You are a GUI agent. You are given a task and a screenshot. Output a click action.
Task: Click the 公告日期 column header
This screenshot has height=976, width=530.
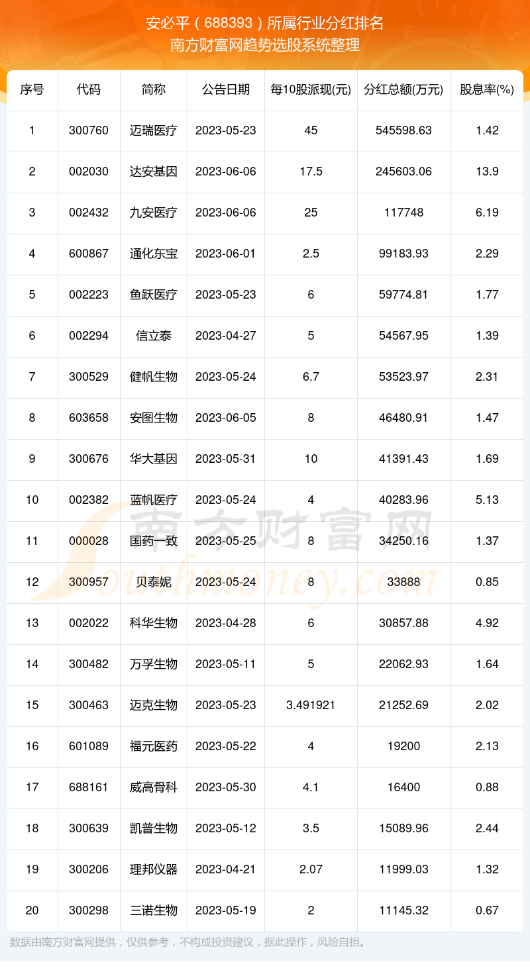[x=226, y=89]
